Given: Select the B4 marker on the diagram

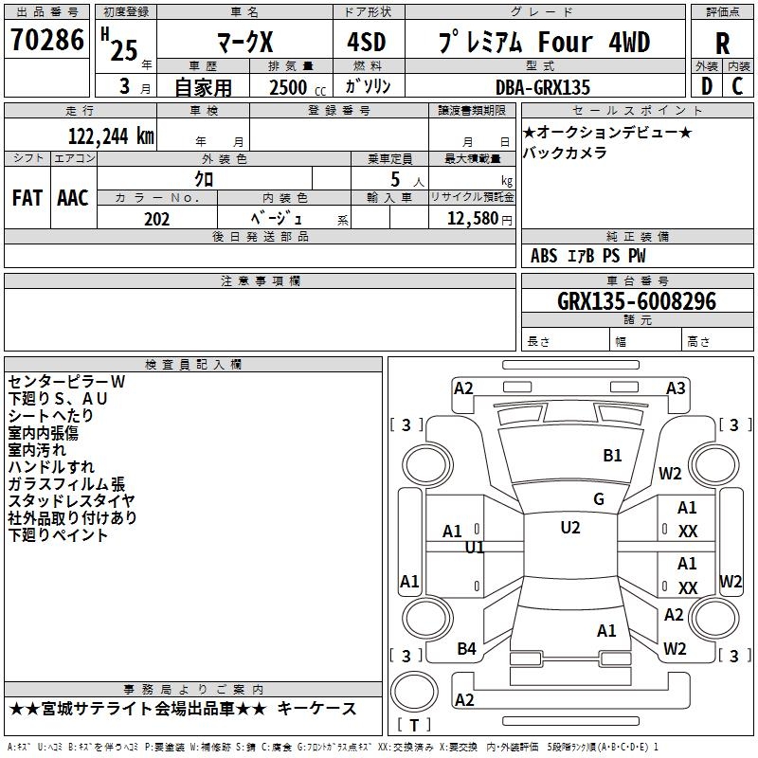Looking at the screenshot, I should pos(467,648).
